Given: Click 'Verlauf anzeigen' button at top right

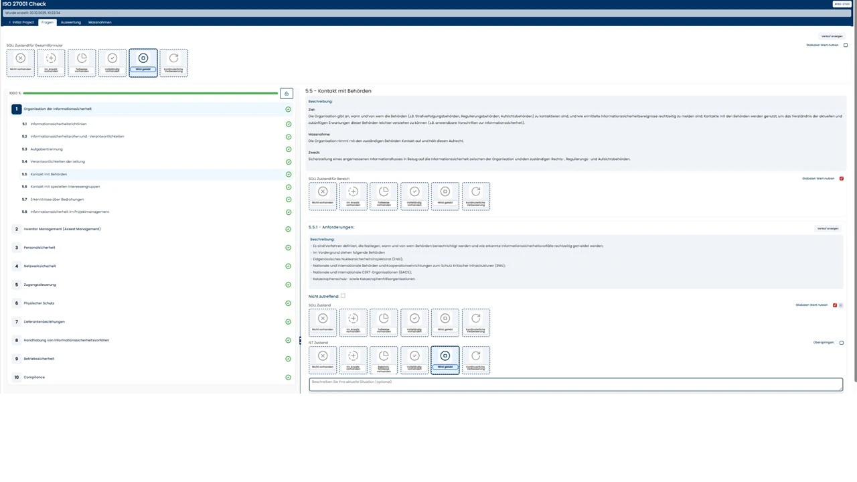Looking at the screenshot, I should click(x=832, y=36).
